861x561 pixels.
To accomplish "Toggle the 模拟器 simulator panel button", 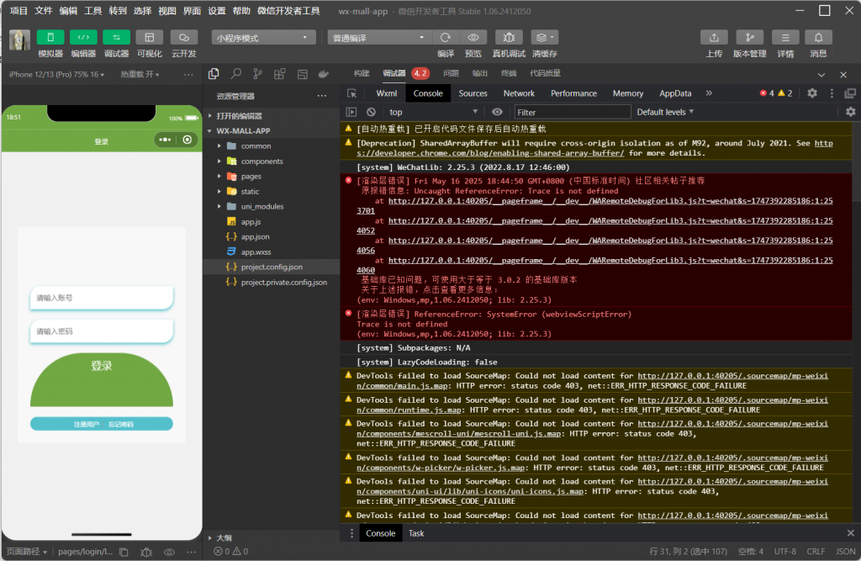I will tap(50, 38).
